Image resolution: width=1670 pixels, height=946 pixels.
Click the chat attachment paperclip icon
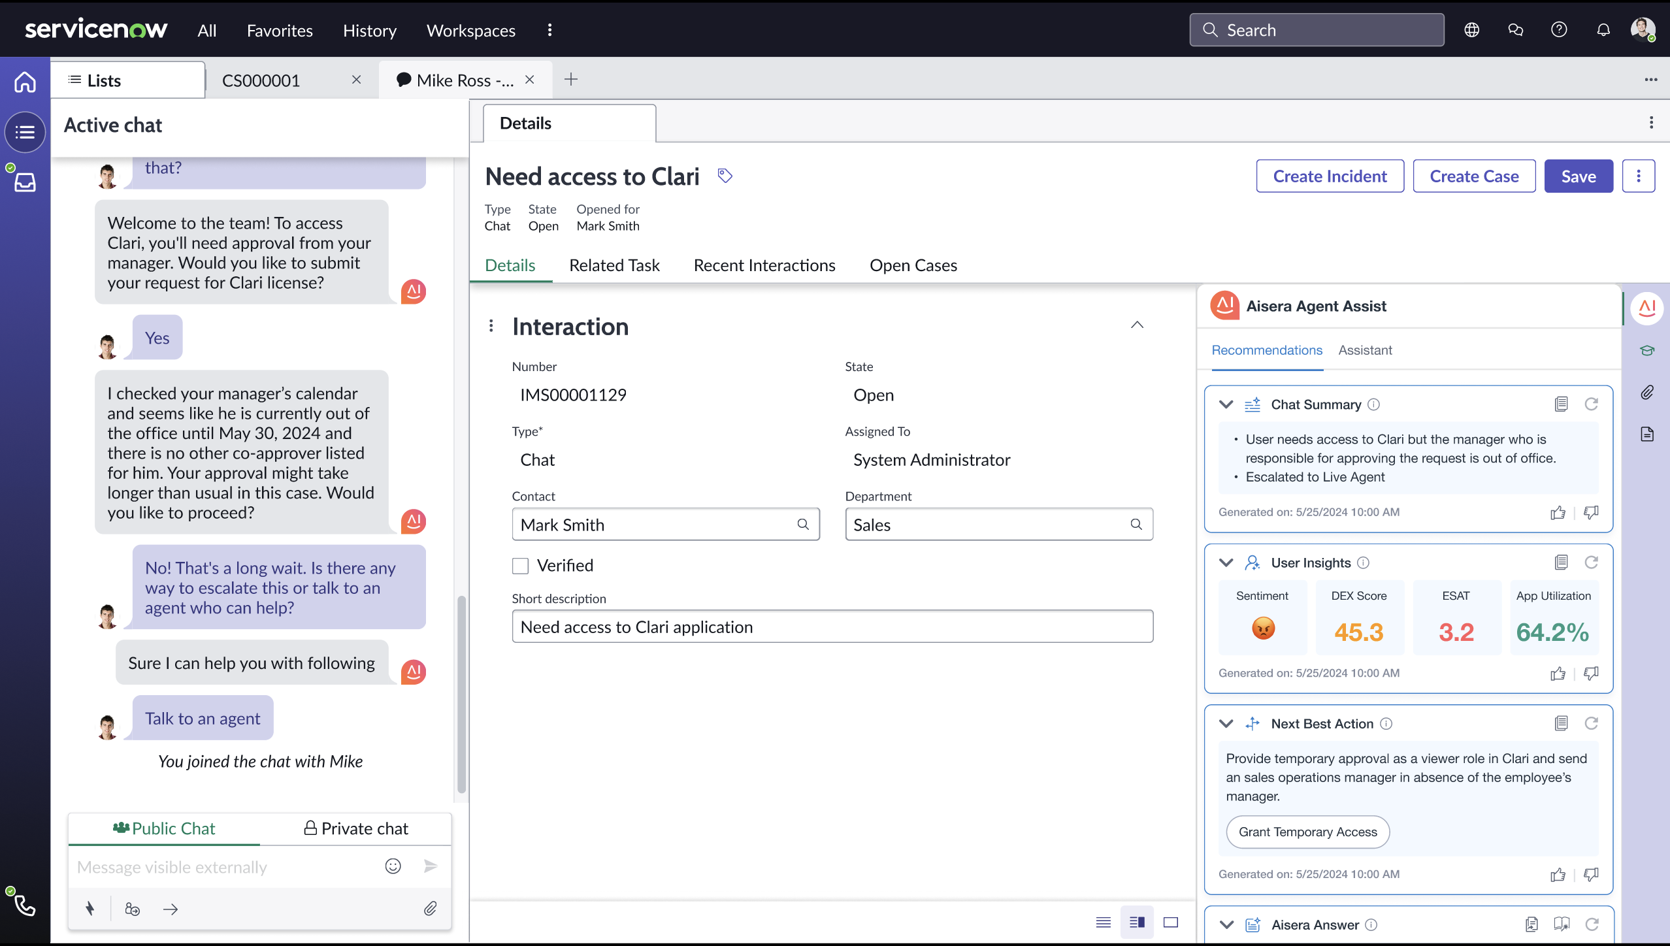[x=430, y=909]
